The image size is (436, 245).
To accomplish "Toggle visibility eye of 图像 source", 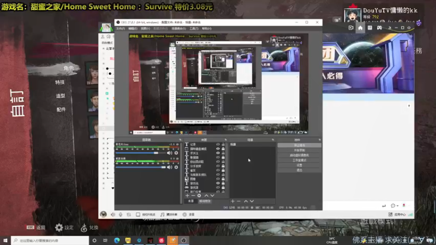I will point(218,179).
